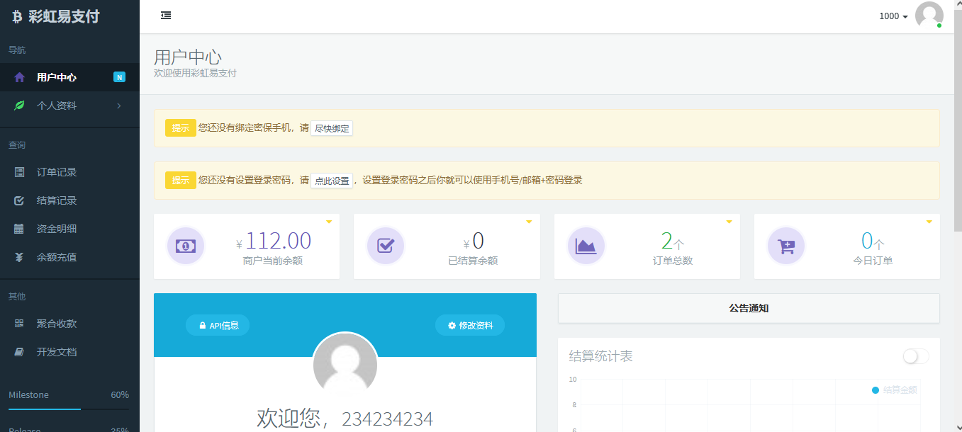Expand the 个人资料 submenu chevron

click(119, 105)
